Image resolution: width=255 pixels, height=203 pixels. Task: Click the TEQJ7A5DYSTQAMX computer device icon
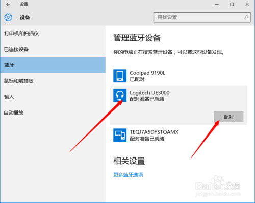(x=120, y=135)
